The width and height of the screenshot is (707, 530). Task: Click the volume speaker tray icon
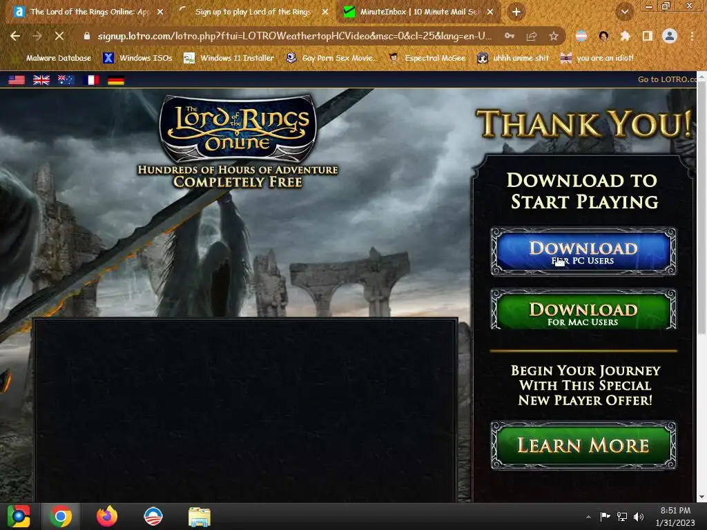[639, 516]
